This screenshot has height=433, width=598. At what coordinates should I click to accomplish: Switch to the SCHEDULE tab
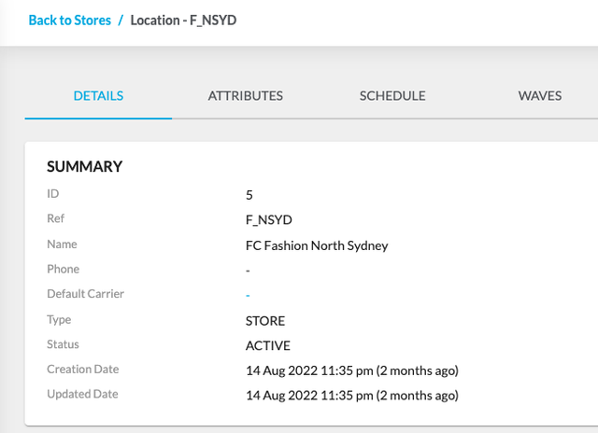click(x=392, y=95)
